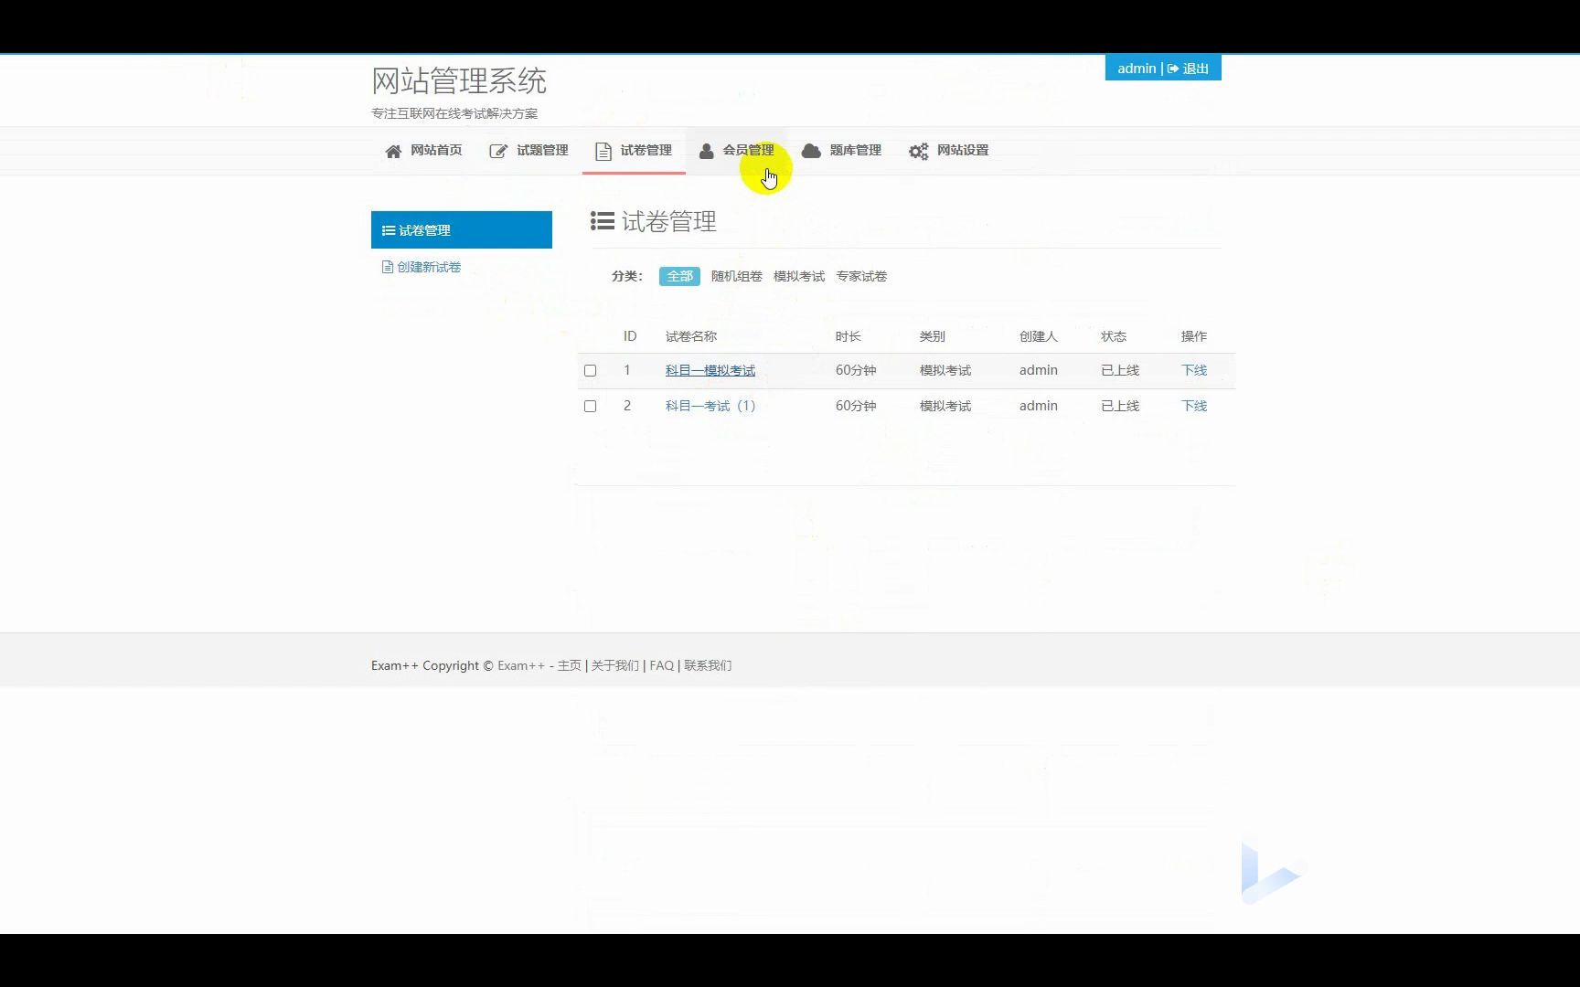The height and width of the screenshot is (987, 1580).
Task: Open the 网站首页 menu item
Action: [x=423, y=151]
